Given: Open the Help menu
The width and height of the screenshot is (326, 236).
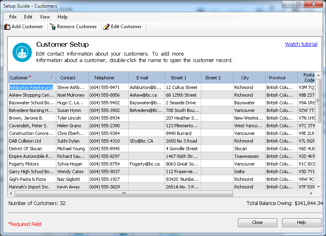Looking at the screenshot, I should click(62, 17).
